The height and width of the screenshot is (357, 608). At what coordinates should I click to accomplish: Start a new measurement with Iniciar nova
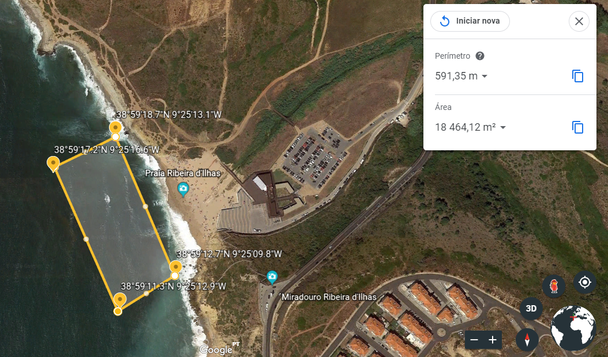pos(470,21)
